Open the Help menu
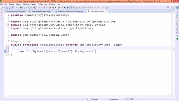The image size is (179, 101). 58,4
